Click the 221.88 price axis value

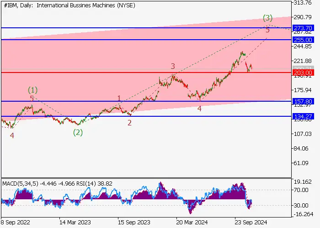(303, 61)
